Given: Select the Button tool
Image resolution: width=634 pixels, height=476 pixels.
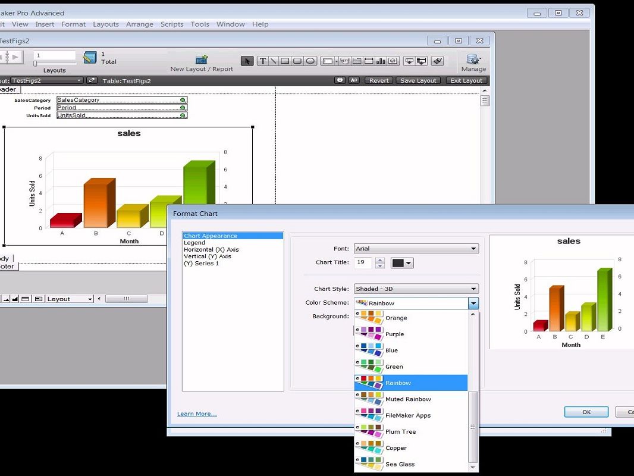Looking at the screenshot, I should pos(345,61).
